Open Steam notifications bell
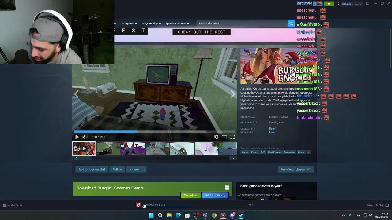The image size is (392, 220). click(329, 4)
